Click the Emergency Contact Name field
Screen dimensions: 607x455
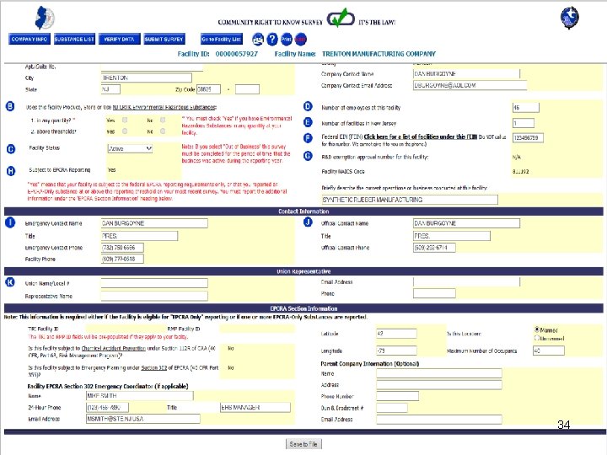tap(154, 223)
